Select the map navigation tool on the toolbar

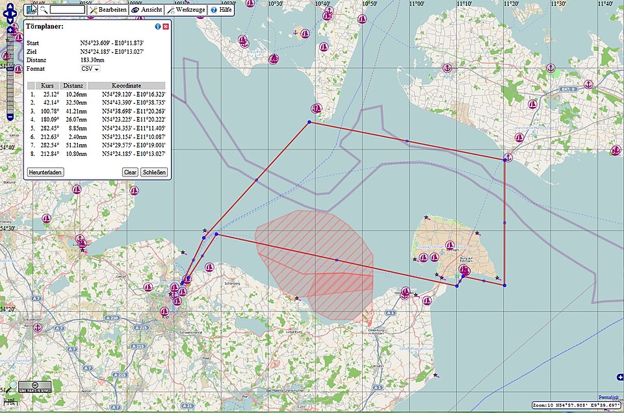tap(32, 10)
